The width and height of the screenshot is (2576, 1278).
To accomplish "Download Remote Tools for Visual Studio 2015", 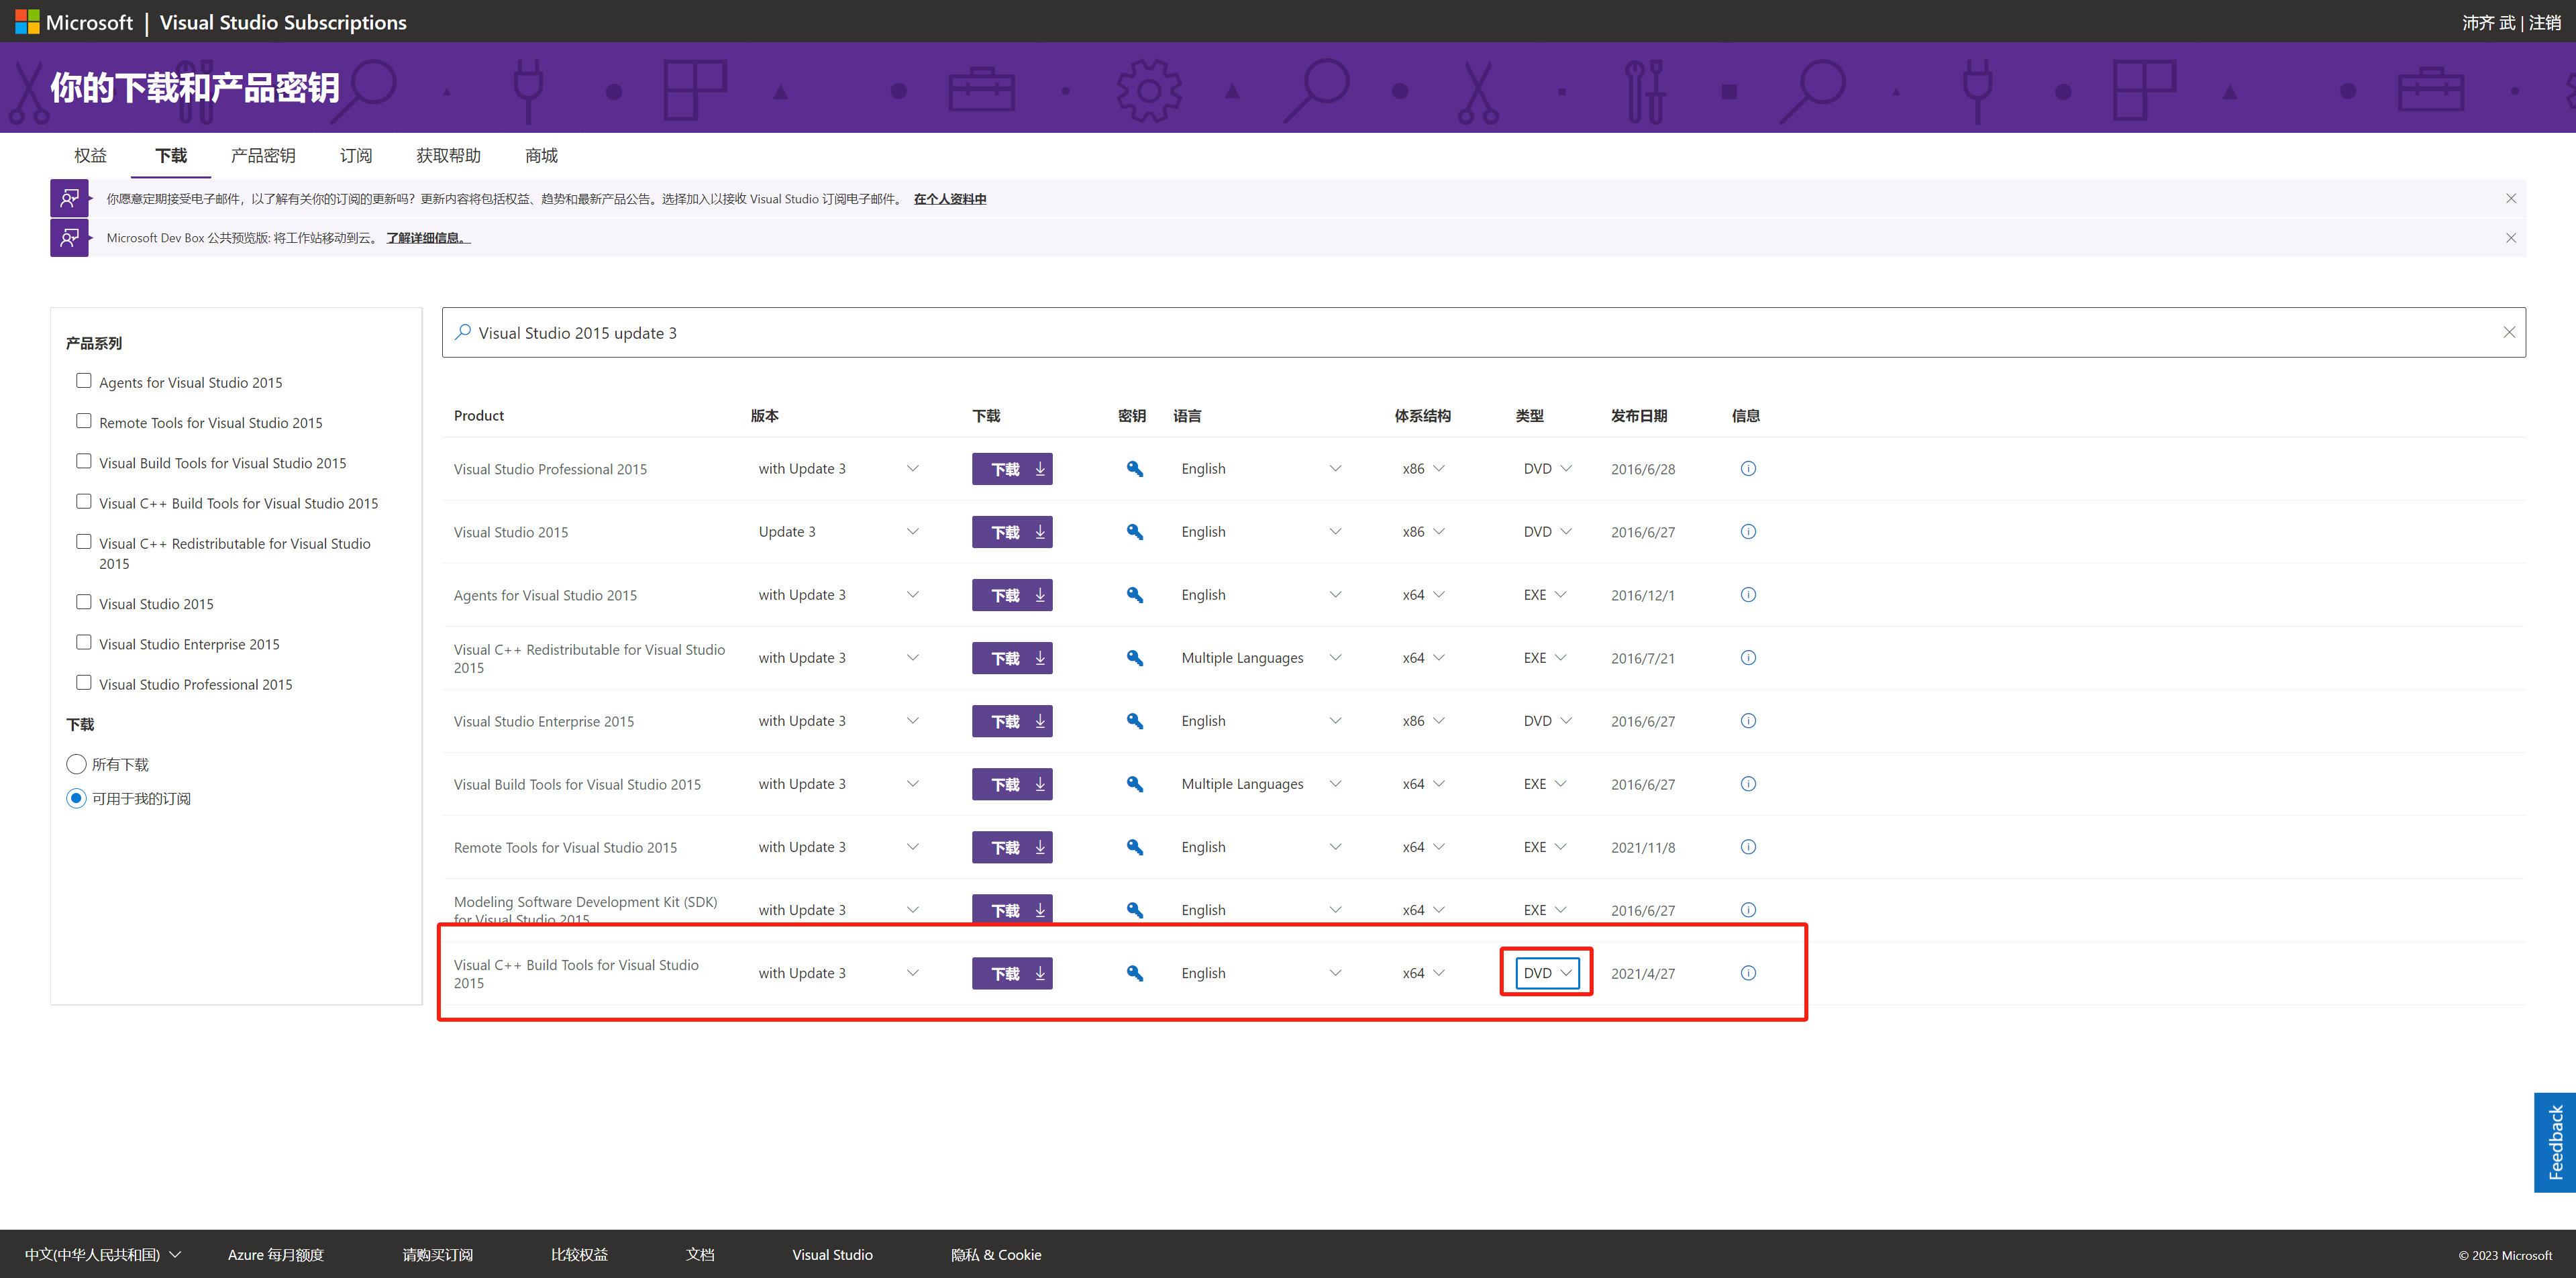I will coord(1012,847).
